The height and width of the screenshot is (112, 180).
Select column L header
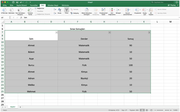[x=157, y=22]
